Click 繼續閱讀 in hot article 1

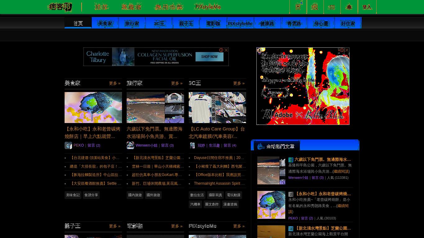pyautogui.click(x=341, y=171)
